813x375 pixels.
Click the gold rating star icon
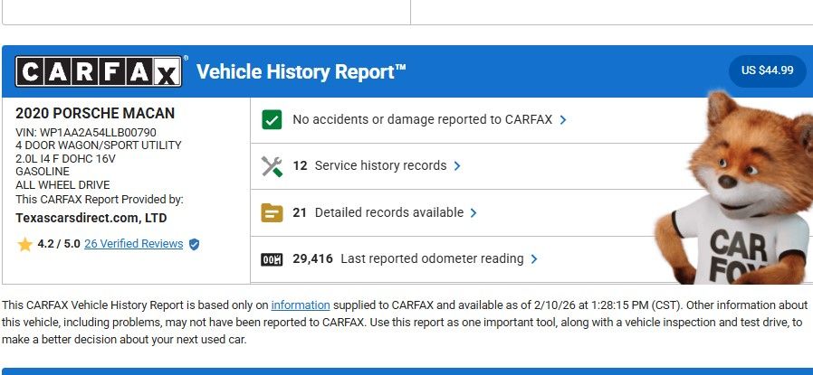point(24,244)
